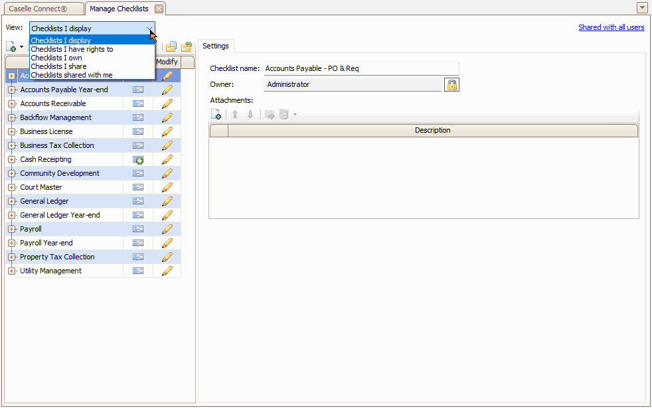
Task: Click the add attachment icon
Action: pyautogui.click(x=216, y=115)
